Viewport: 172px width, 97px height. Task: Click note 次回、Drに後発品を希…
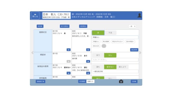pyautogui.click(x=81, y=70)
